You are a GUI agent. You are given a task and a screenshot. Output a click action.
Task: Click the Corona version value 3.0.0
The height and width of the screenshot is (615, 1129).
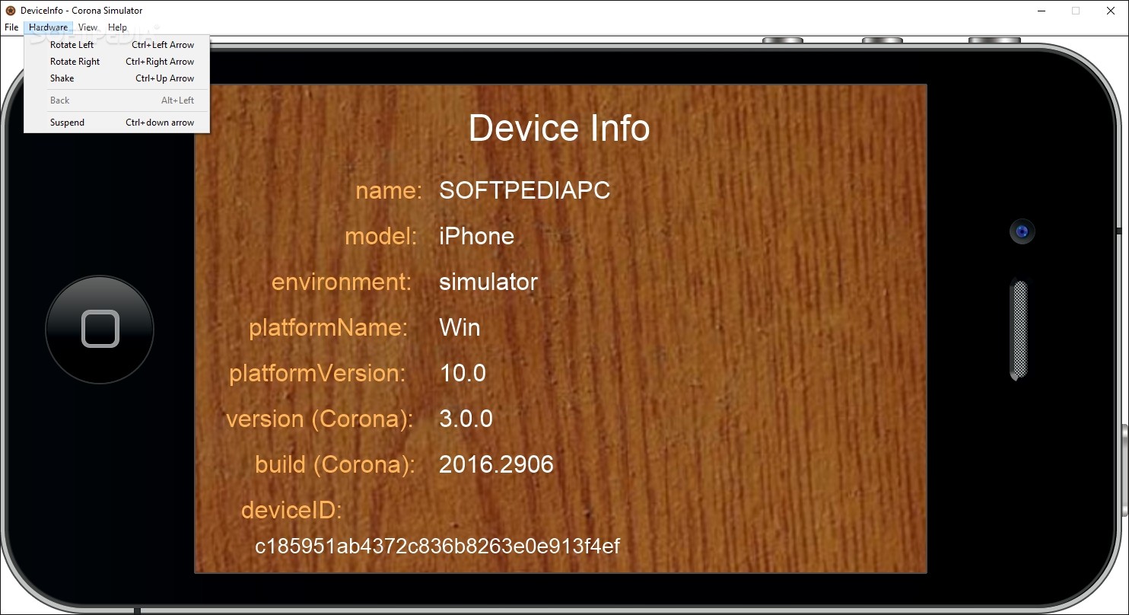coord(466,419)
